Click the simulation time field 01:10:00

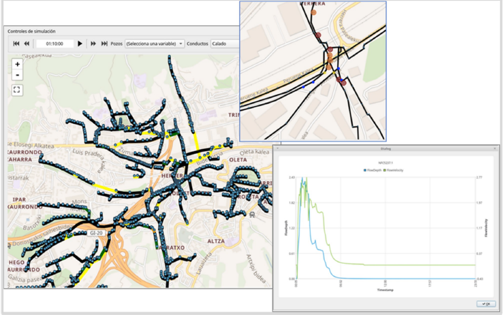point(55,44)
